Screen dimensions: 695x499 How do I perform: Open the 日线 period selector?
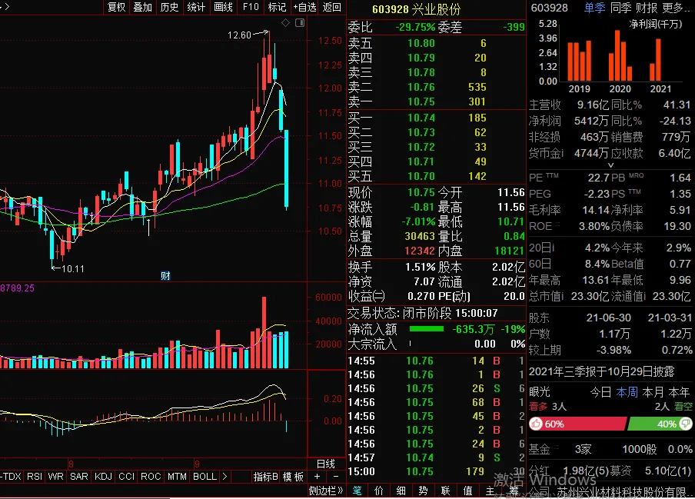[x=326, y=464]
